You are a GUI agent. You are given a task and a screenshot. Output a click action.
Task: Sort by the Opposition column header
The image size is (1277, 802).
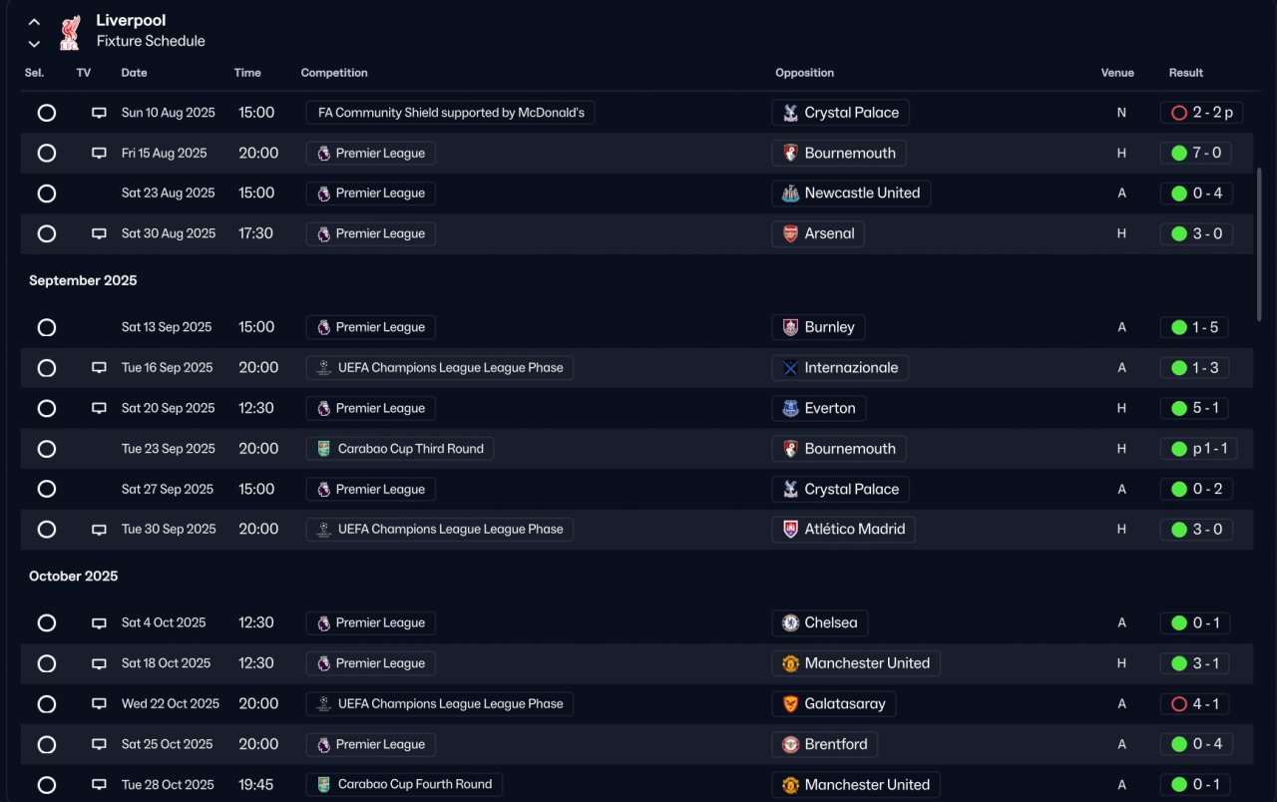[x=804, y=73]
